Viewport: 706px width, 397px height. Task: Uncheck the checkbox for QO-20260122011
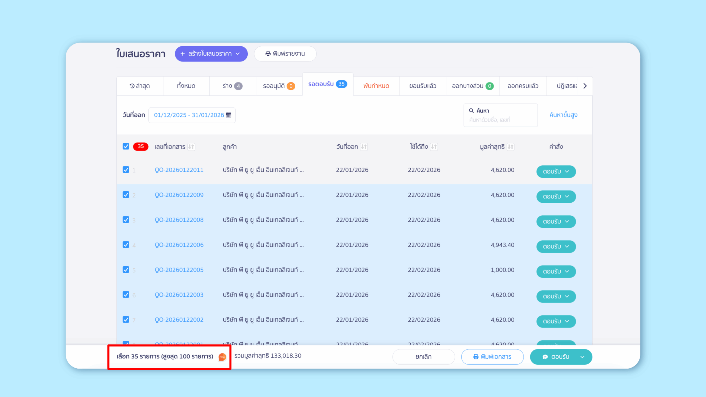coord(126,170)
